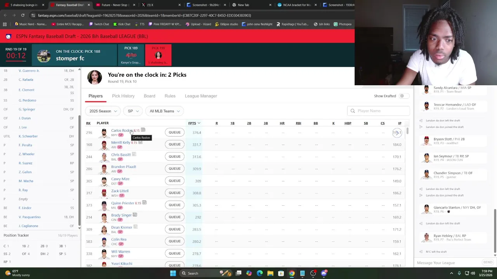
Task: Reload the page with the browser refresh icon
Action: [x=23, y=15]
